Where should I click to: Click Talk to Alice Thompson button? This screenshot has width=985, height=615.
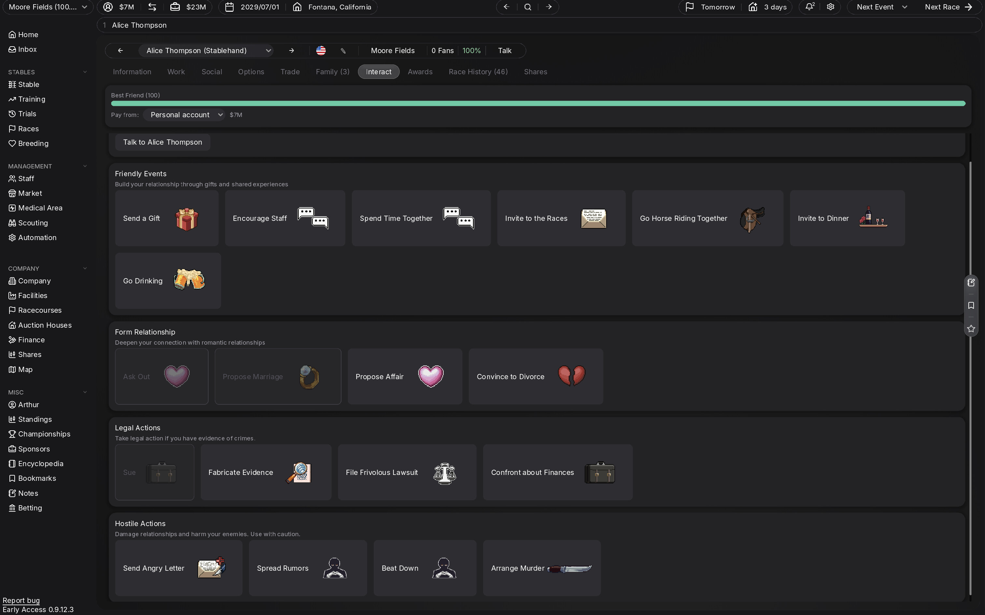[x=162, y=142]
